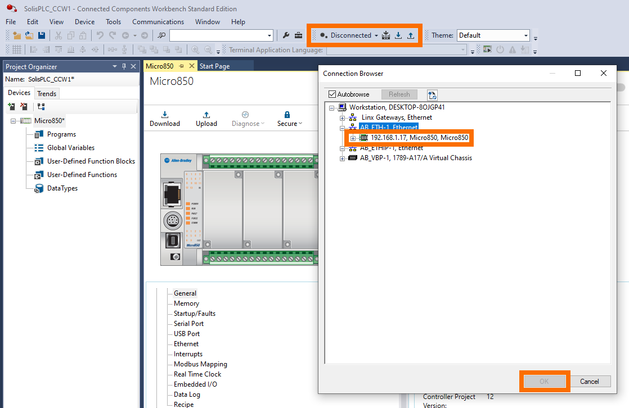
Task: Open the Secure dropdown chevron
Action: tap(300, 124)
